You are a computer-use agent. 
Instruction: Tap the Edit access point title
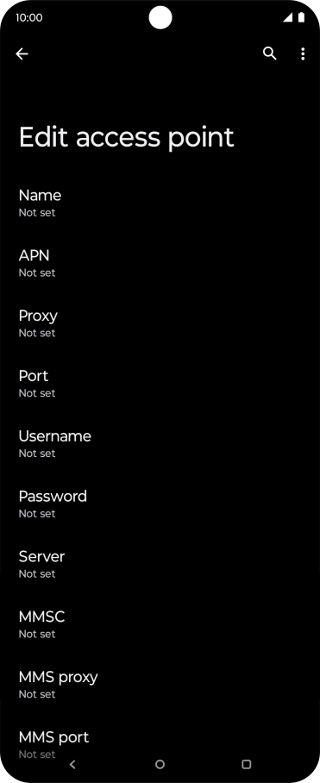pyautogui.click(x=126, y=137)
